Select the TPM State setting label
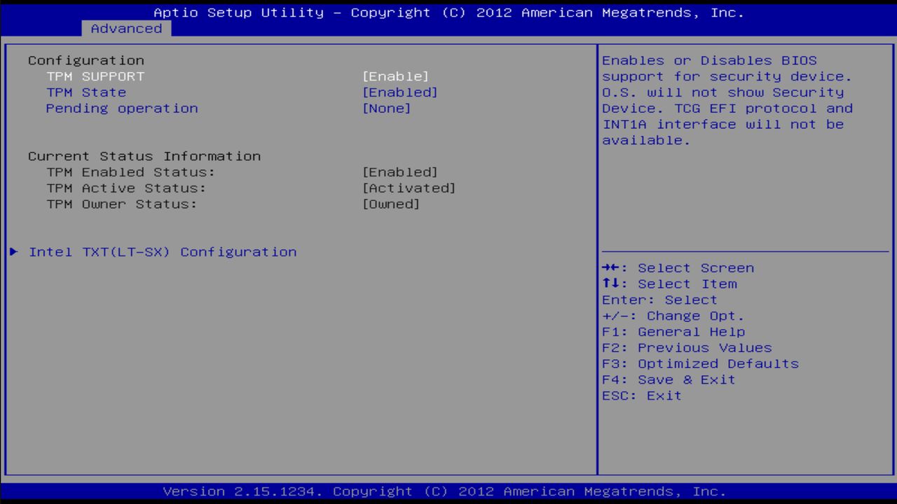 86,92
